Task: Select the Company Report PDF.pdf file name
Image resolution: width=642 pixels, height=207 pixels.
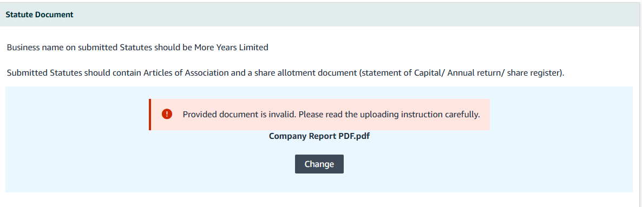Action: coord(319,136)
